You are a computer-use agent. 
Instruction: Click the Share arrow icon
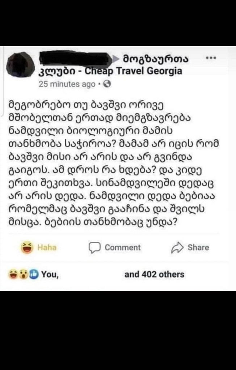click(x=177, y=248)
